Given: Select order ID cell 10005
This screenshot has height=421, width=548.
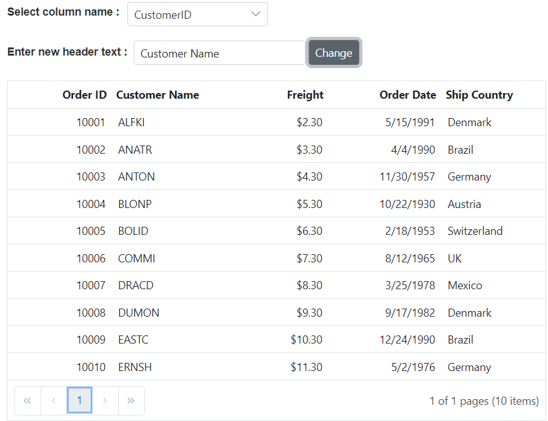Looking at the screenshot, I should 91,231.
